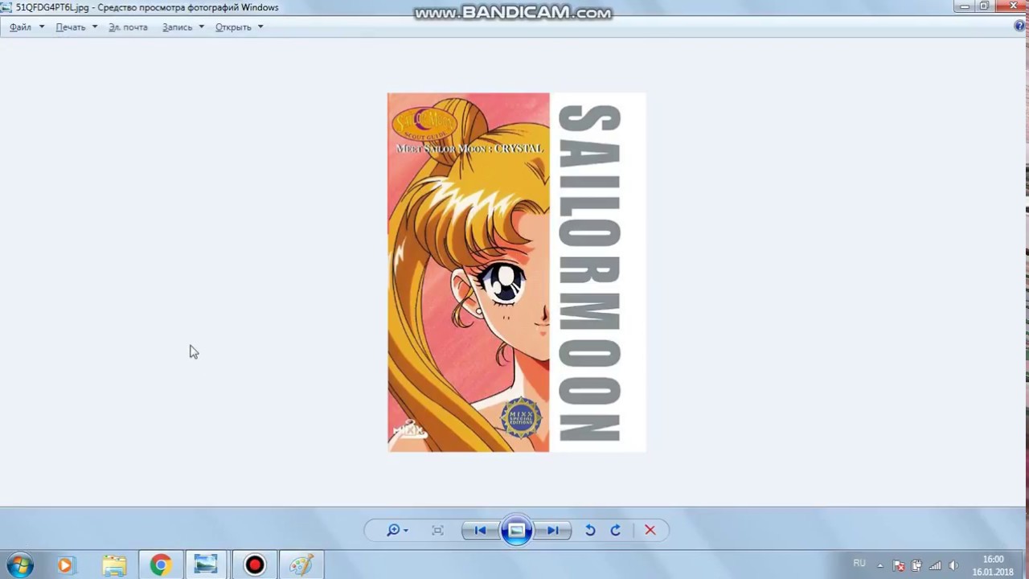Select the Photo Viewer taskbar button

pyautogui.click(x=207, y=565)
